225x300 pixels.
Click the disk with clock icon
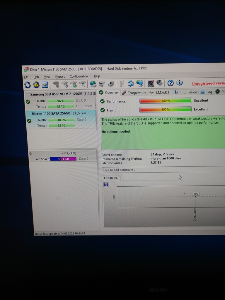pos(65,84)
